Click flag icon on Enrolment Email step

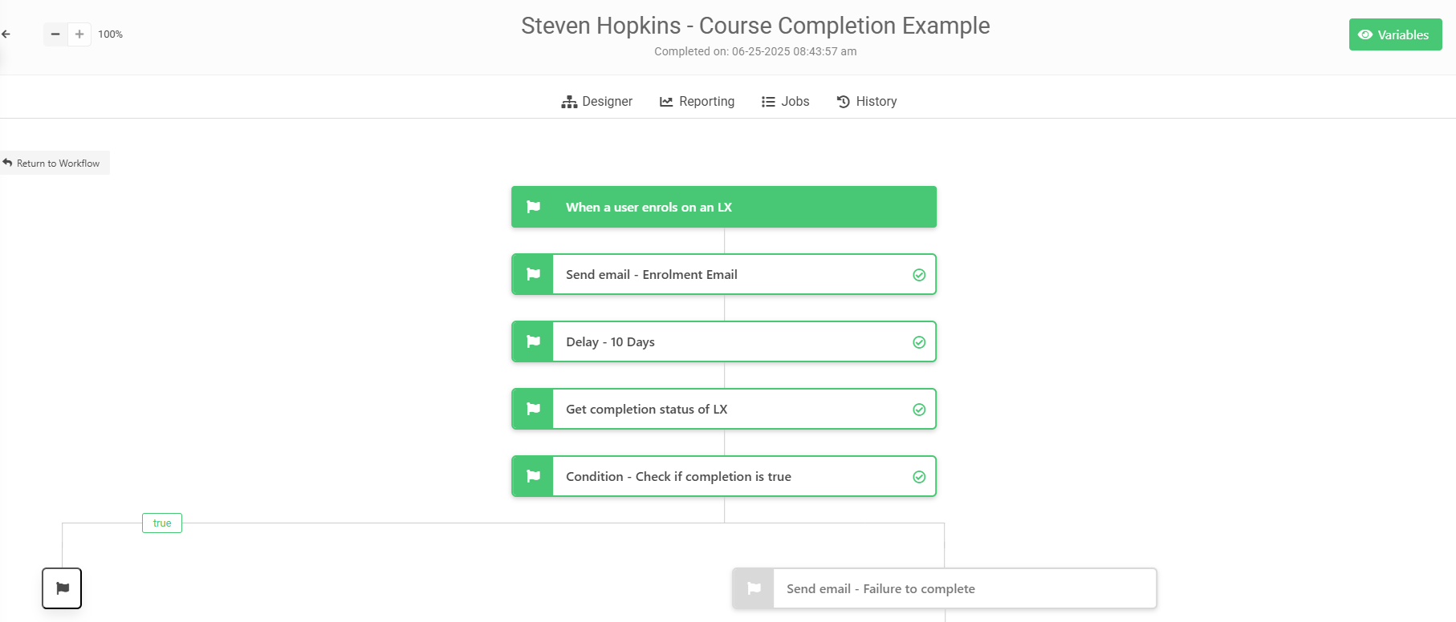[533, 274]
